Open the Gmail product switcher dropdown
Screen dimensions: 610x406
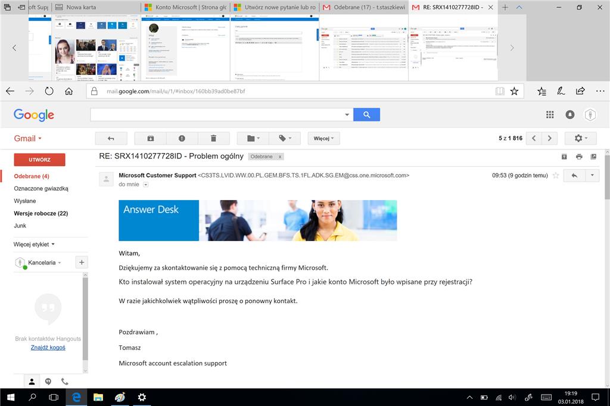pyautogui.click(x=27, y=139)
